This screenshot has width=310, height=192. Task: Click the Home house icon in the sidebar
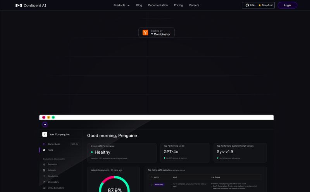pos(44,150)
